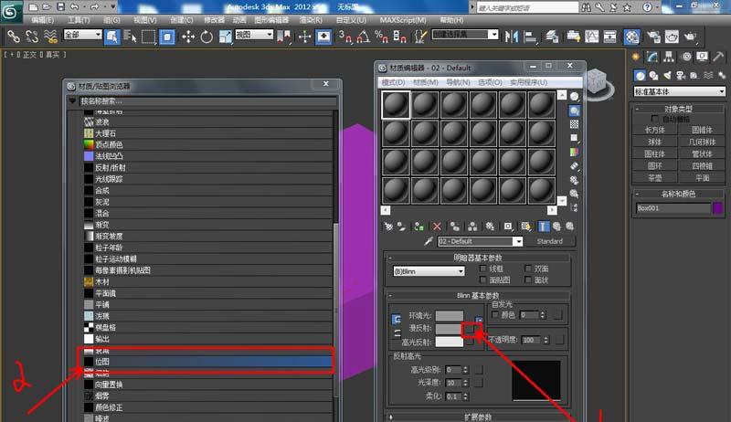
Task: Click the Select Object arrow tool
Action: coord(111,37)
